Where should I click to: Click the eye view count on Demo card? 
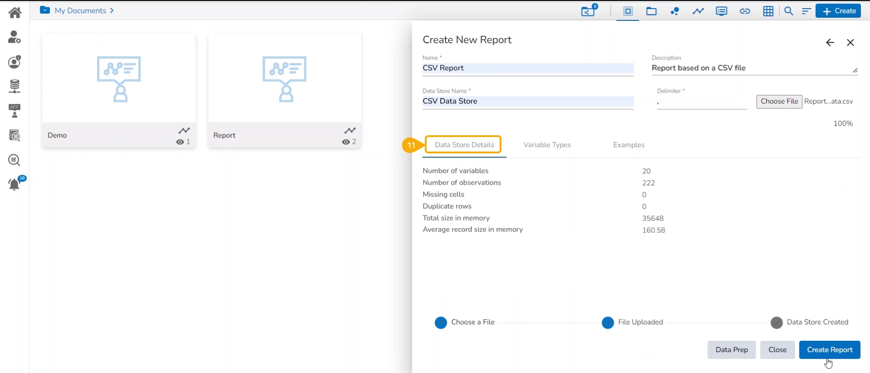[183, 142]
